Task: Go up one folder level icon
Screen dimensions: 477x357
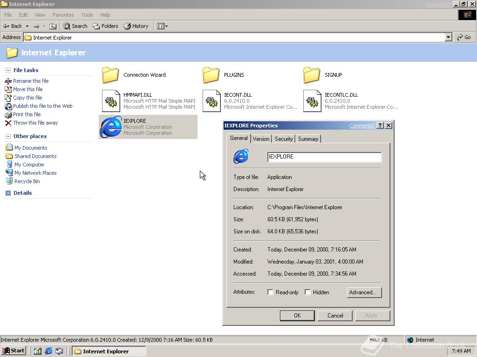Action: pos(53,26)
